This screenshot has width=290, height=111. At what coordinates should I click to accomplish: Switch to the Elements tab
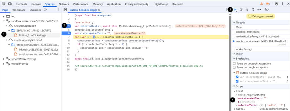22,4
